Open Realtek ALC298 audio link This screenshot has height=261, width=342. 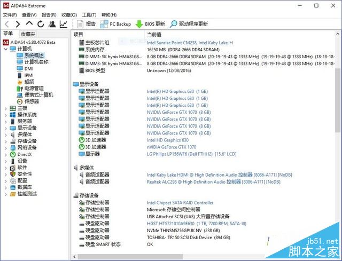click(214, 182)
